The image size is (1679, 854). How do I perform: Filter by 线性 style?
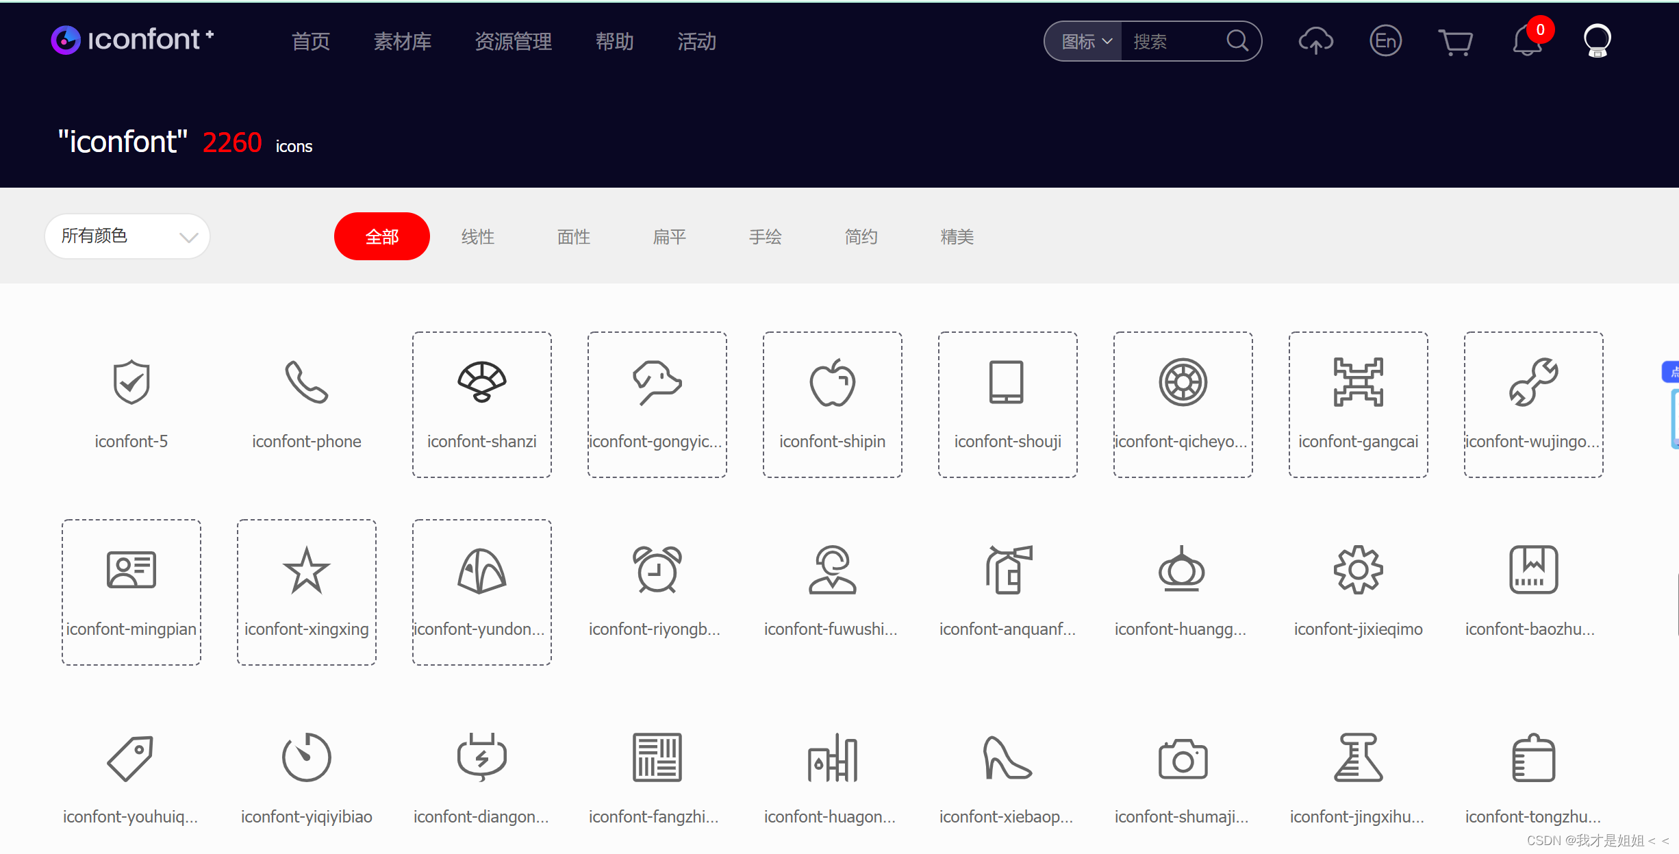click(477, 237)
